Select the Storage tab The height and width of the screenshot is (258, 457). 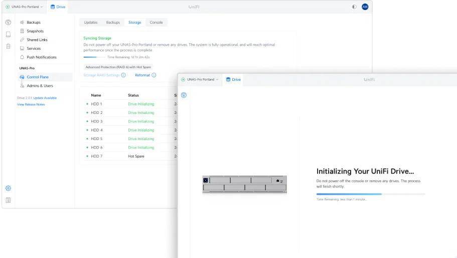[x=134, y=22]
